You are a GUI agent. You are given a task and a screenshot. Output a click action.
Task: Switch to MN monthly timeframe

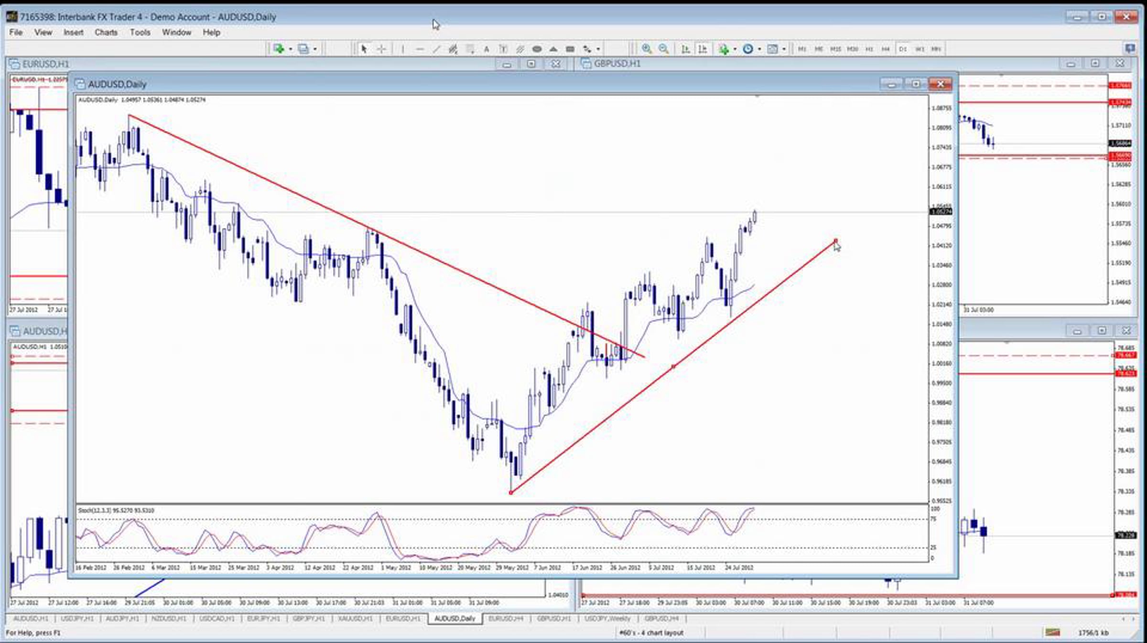coord(936,49)
